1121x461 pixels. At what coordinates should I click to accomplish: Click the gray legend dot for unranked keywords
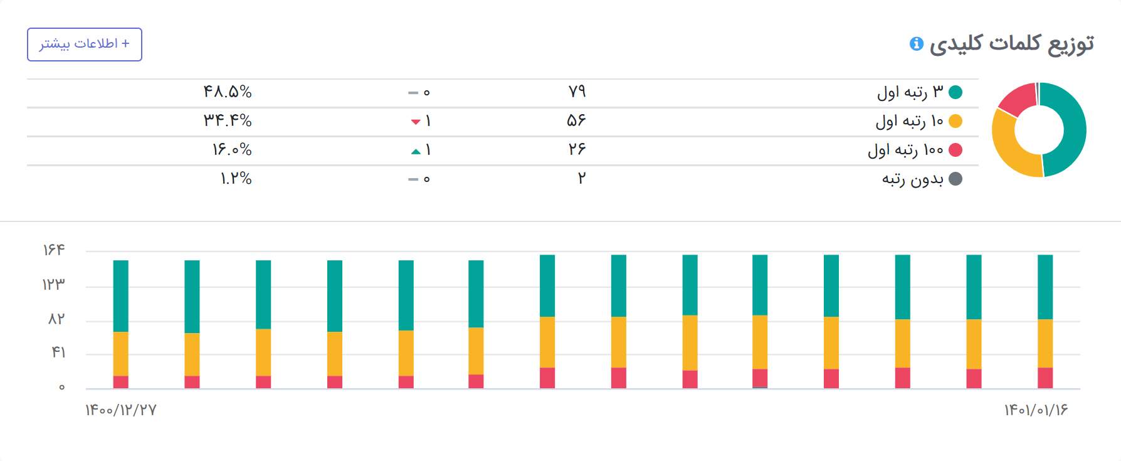click(955, 179)
